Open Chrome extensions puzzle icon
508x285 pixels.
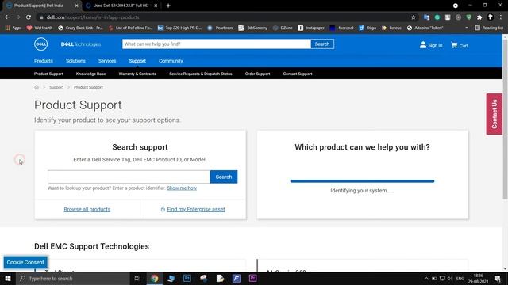(479, 17)
